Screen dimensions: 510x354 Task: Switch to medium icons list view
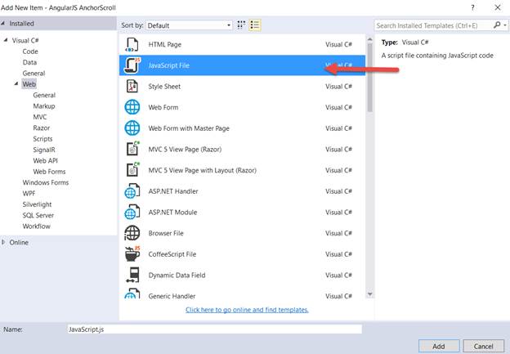[255, 25]
